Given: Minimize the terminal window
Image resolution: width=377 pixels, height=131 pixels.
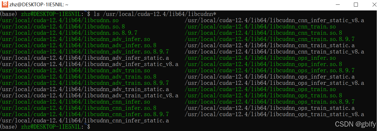Looking at the screenshot, I should pos(337,5).
